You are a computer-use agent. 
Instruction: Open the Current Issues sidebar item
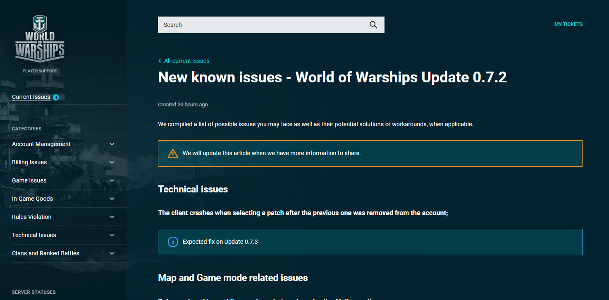(x=31, y=97)
